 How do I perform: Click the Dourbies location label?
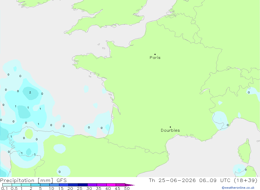point(170,130)
